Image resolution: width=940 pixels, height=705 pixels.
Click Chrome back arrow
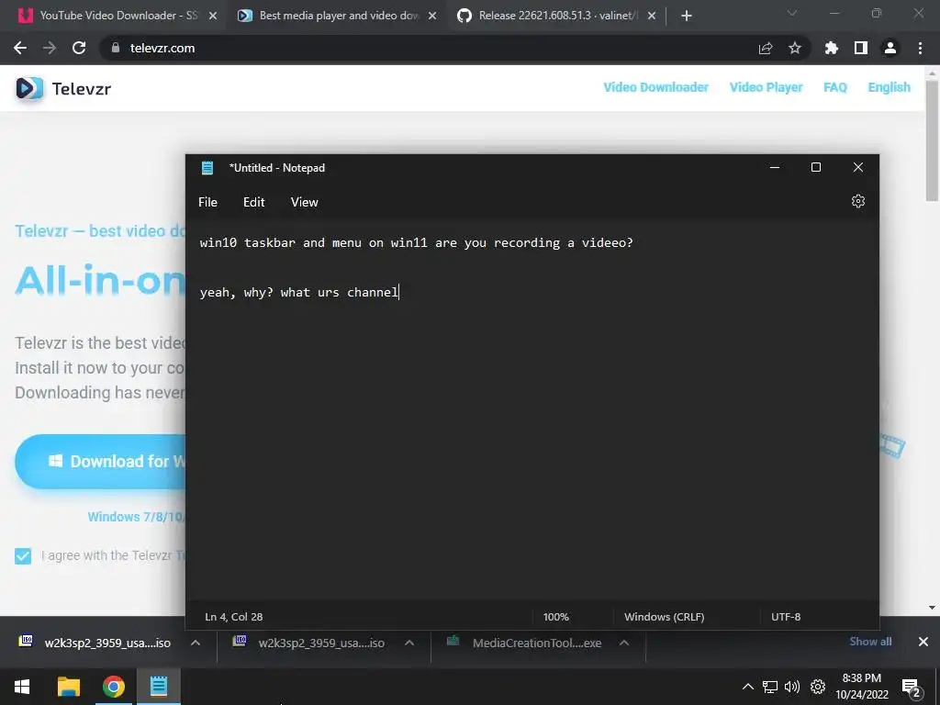(20, 48)
